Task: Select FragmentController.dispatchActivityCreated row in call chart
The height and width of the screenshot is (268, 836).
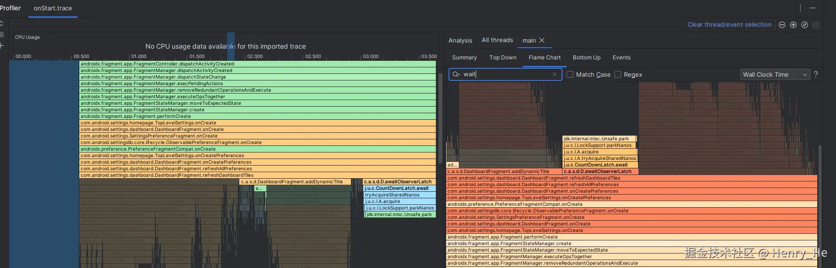Action: pos(258,64)
